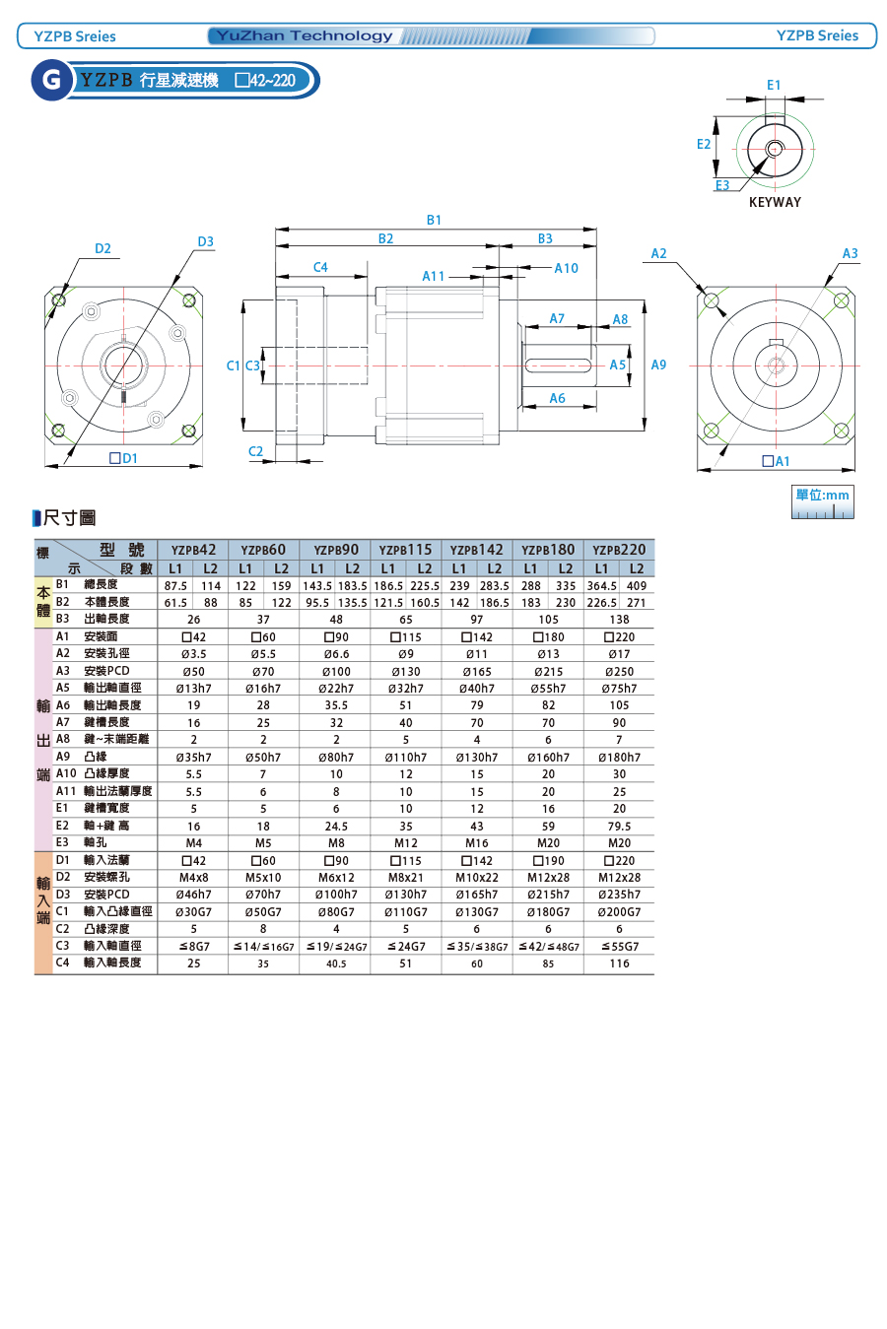Click the B1 dimension label in side view
887x1329 pixels.
434,220
